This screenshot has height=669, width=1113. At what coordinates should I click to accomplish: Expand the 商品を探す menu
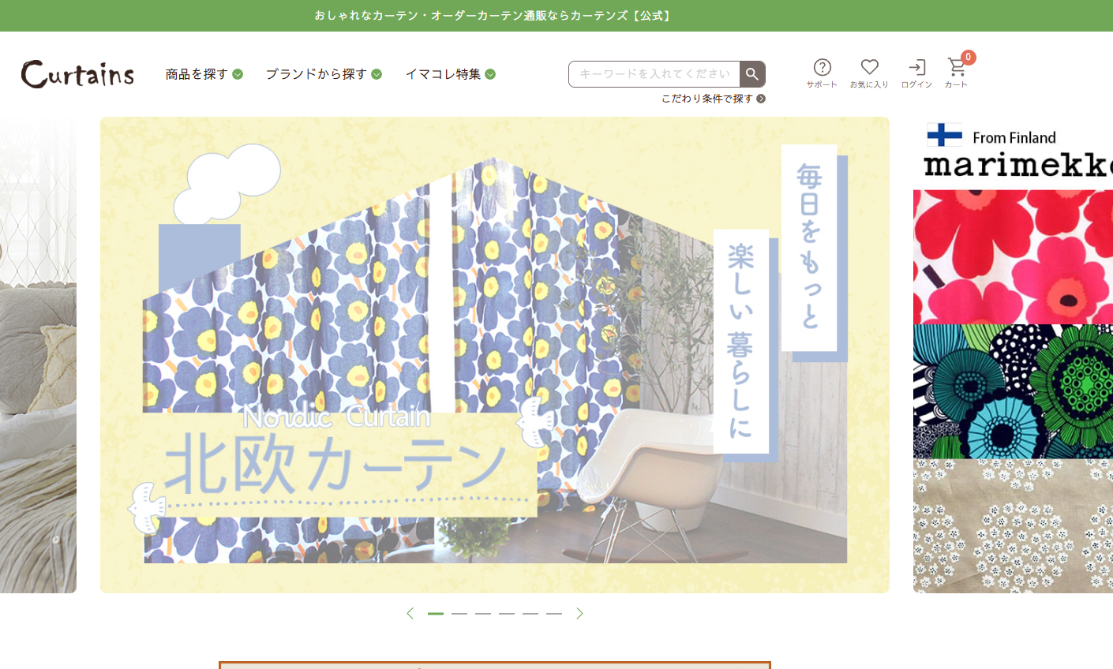[x=204, y=74]
